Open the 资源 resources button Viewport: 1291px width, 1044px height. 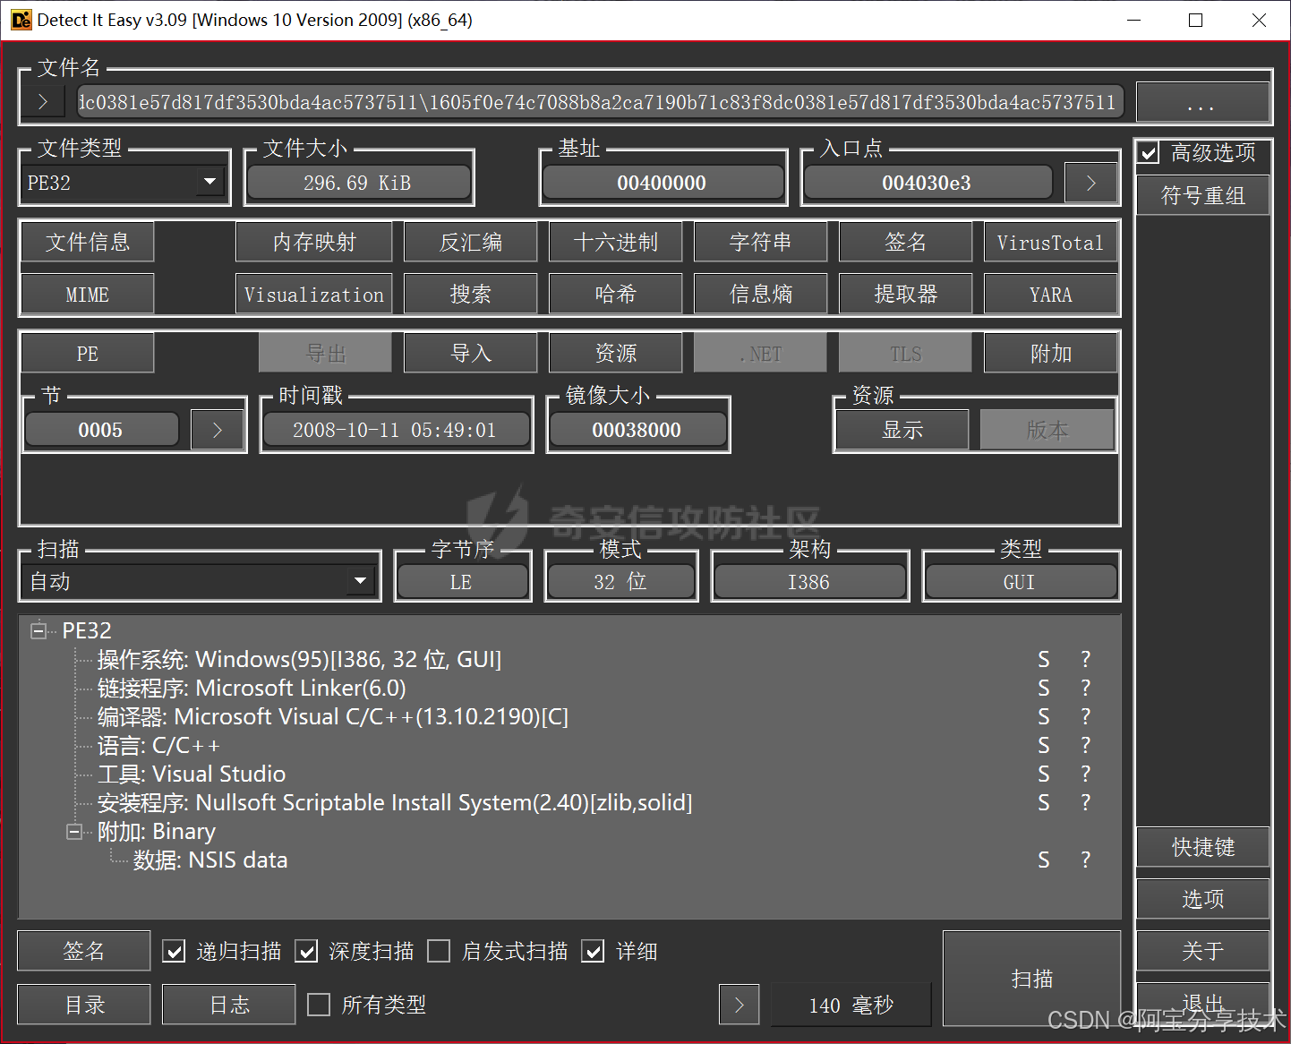(616, 353)
